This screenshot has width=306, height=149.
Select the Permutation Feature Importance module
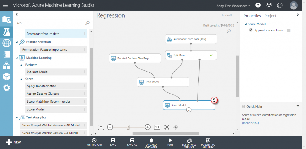[54, 50]
